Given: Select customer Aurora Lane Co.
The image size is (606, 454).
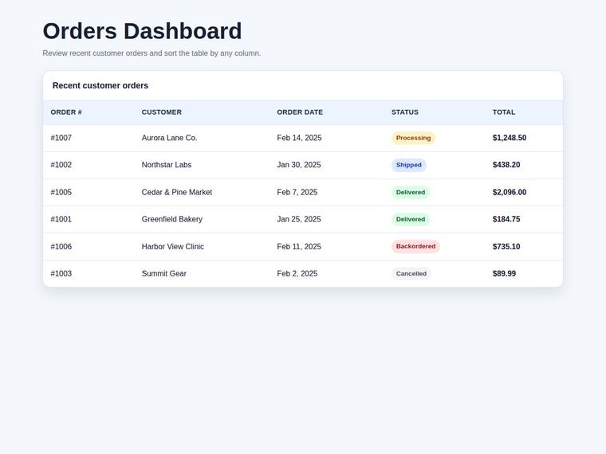Looking at the screenshot, I should pyautogui.click(x=169, y=138).
